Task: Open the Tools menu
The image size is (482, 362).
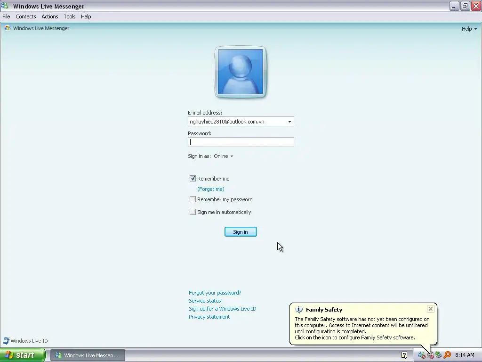Action: click(x=70, y=16)
